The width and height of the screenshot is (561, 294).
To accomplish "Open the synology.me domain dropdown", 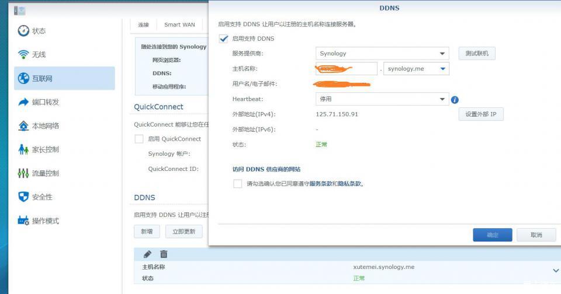I will coord(416,69).
